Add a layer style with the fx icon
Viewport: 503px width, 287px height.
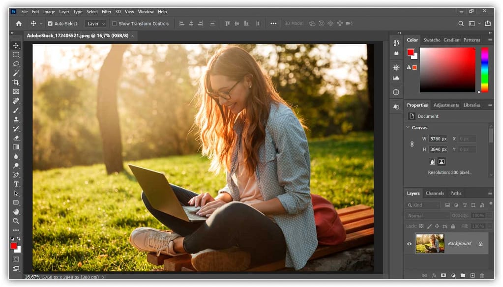tap(434, 276)
